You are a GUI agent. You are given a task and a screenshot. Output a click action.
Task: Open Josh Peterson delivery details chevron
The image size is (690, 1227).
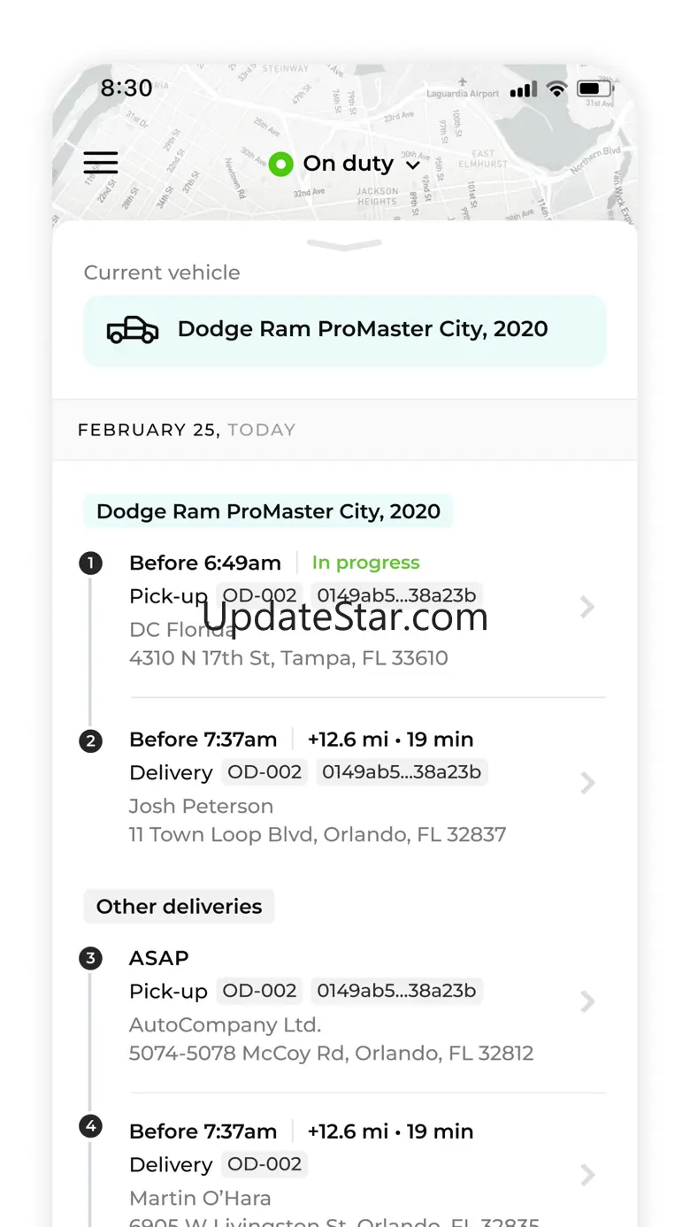(586, 783)
